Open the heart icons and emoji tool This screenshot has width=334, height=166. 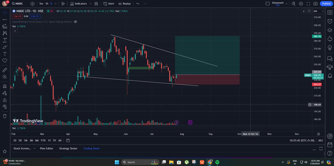(5, 61)
